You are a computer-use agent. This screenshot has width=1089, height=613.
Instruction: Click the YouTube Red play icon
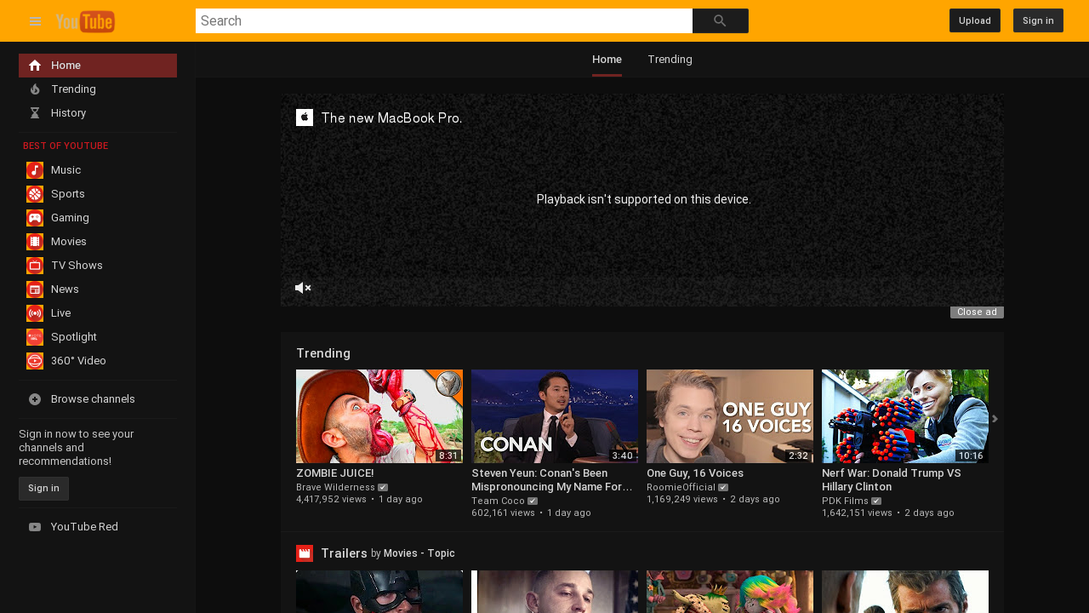pos(35,527)
